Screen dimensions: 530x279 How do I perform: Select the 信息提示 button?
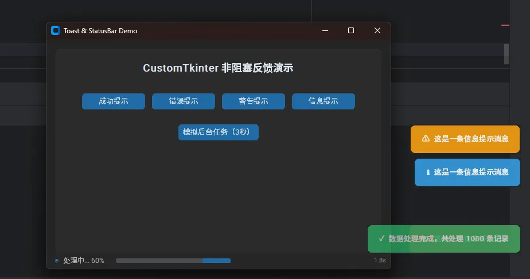pyautogui.click(x=323, y=101)
